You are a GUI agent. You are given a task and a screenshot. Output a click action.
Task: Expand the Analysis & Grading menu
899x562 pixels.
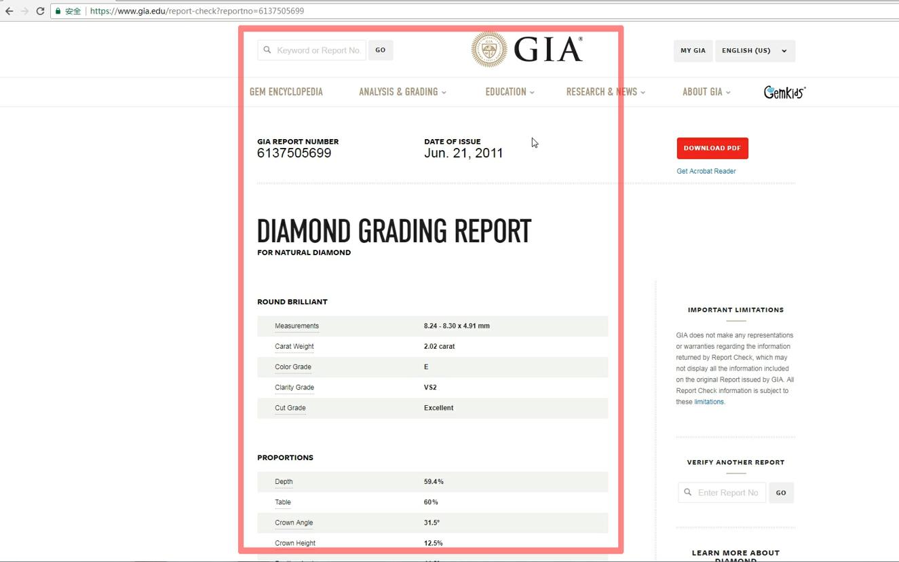402,92
